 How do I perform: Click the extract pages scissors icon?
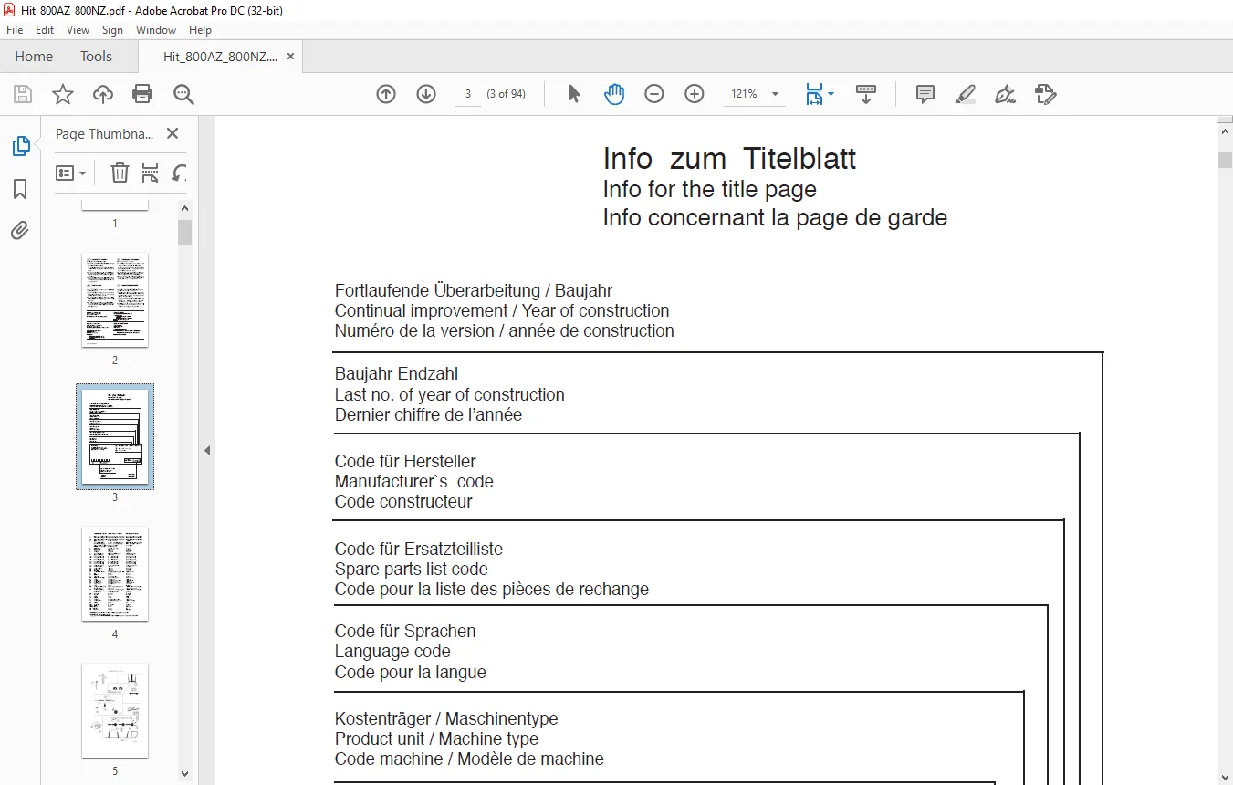(151, 173)
